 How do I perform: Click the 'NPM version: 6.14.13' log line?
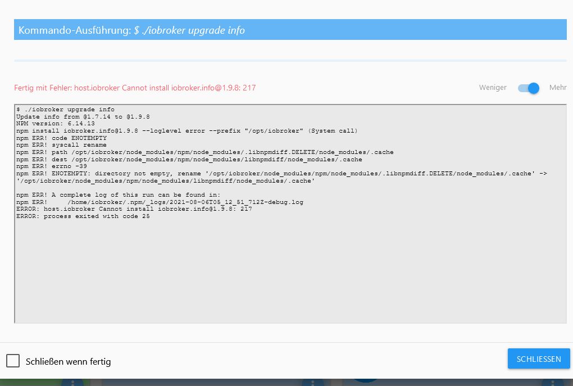click(55, 124)
